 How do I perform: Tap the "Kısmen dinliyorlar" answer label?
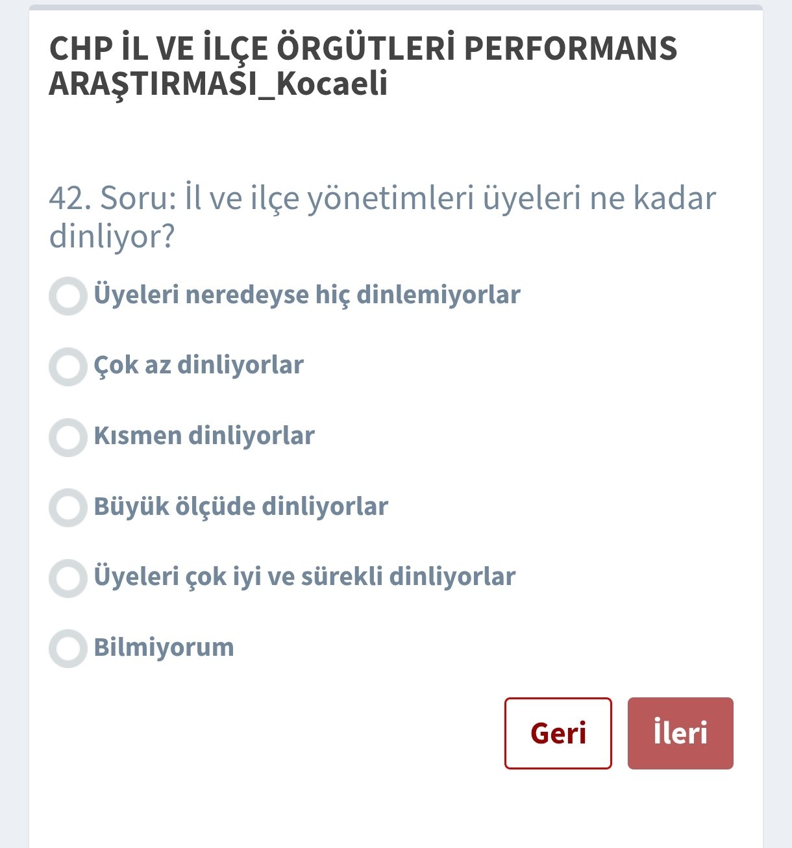[204, 436]
